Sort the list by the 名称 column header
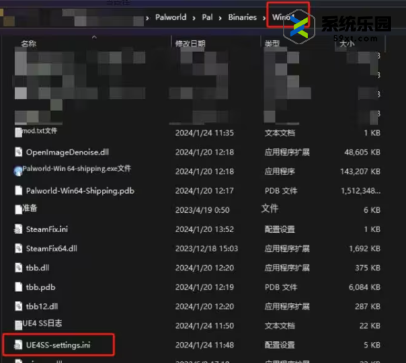The width and height of the screenshot is (406, 363). (28, 44)
